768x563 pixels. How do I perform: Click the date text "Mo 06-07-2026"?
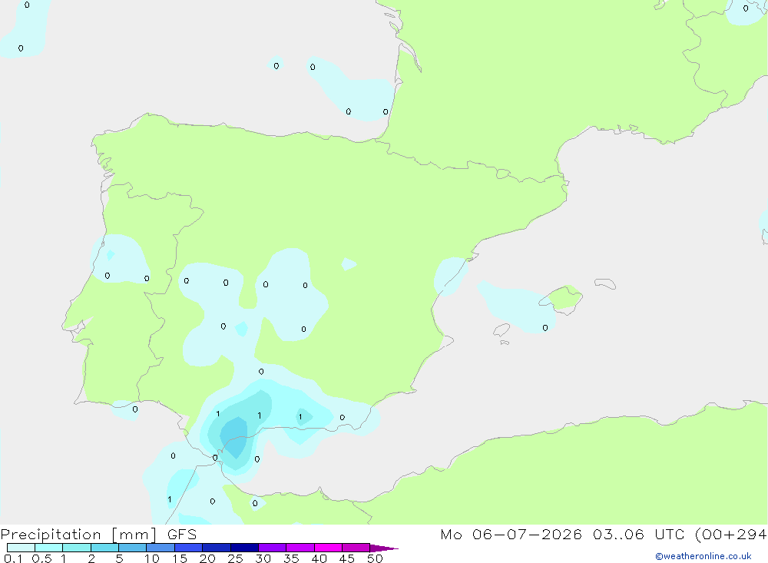pyautogui.click(x=511, y=535)
